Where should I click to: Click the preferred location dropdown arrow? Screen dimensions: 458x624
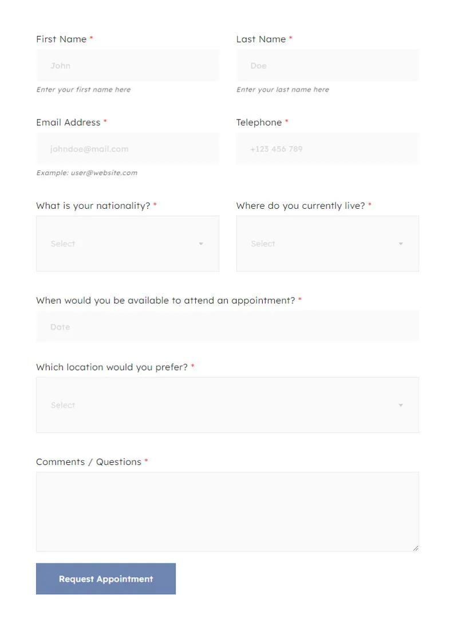click(401, 405)
